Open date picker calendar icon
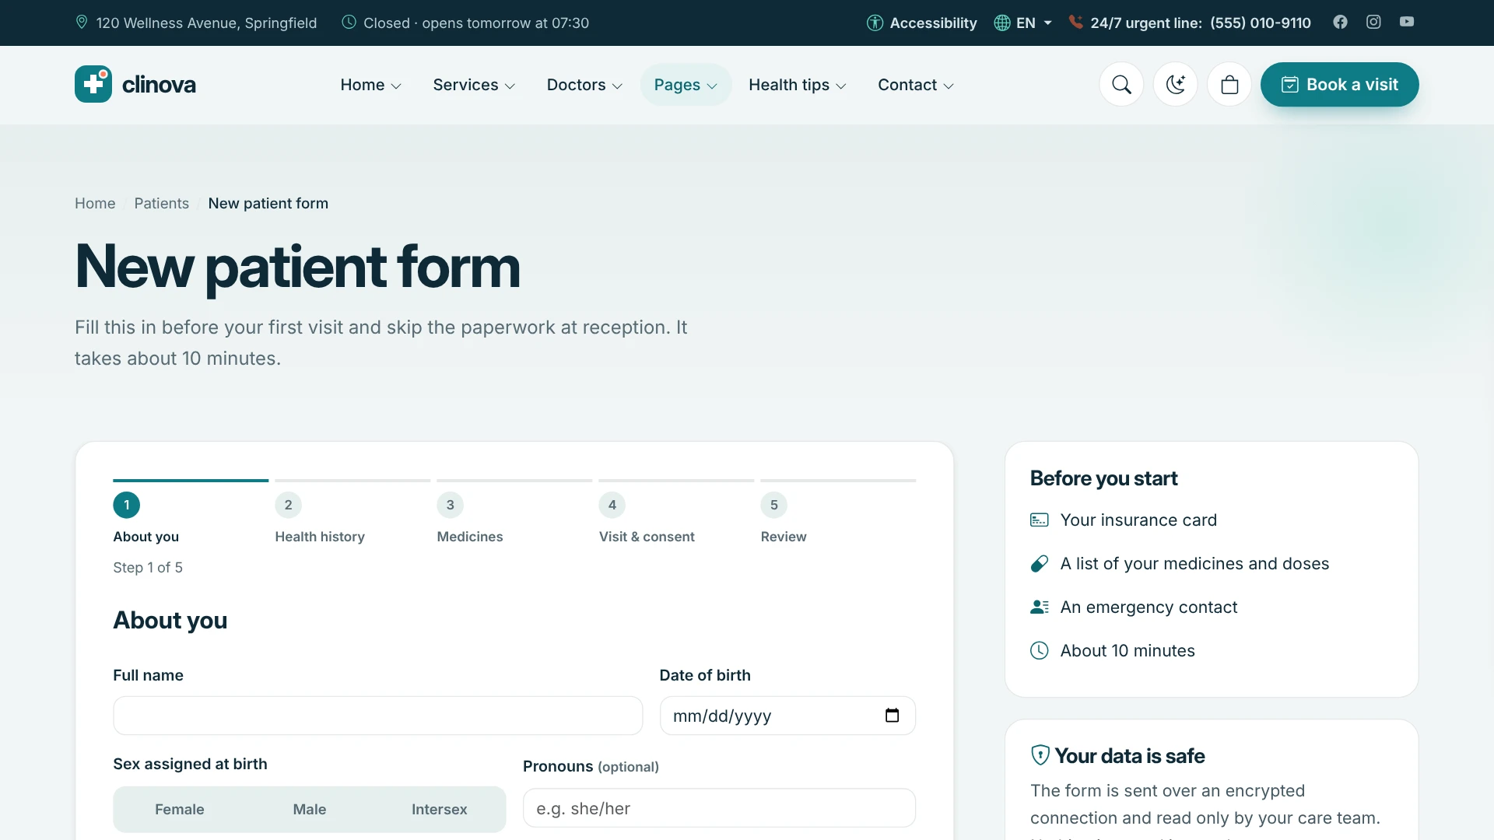 coord(892,716)
